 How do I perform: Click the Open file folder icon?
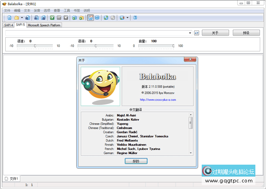[x=16, y=18]
